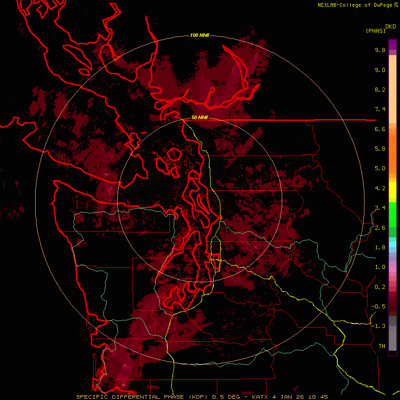Screen dimensions: 400x400
Task: Click the 50 NMI range ring label
Action: (x=200, y=118)
